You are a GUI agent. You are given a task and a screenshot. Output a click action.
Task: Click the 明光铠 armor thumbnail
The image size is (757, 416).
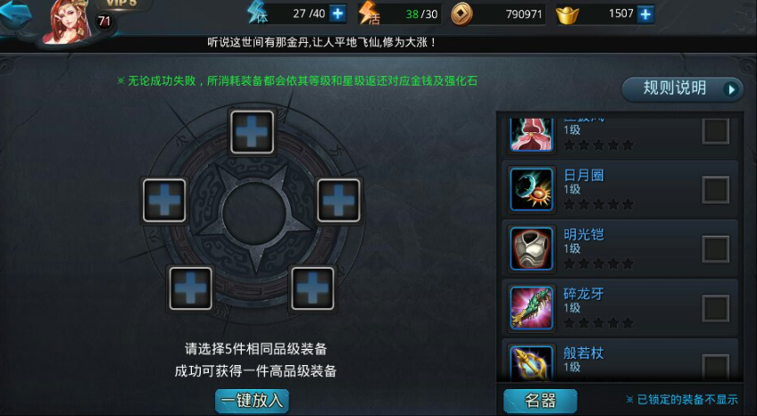click(x=531, y=248)
